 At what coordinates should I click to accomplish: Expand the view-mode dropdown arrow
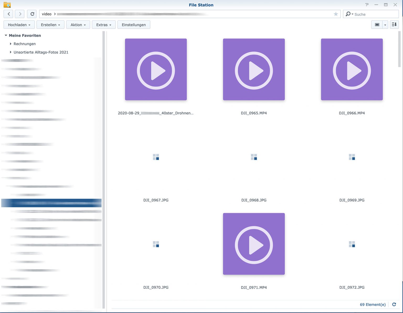pyautogui.click(x=385, y=25)
